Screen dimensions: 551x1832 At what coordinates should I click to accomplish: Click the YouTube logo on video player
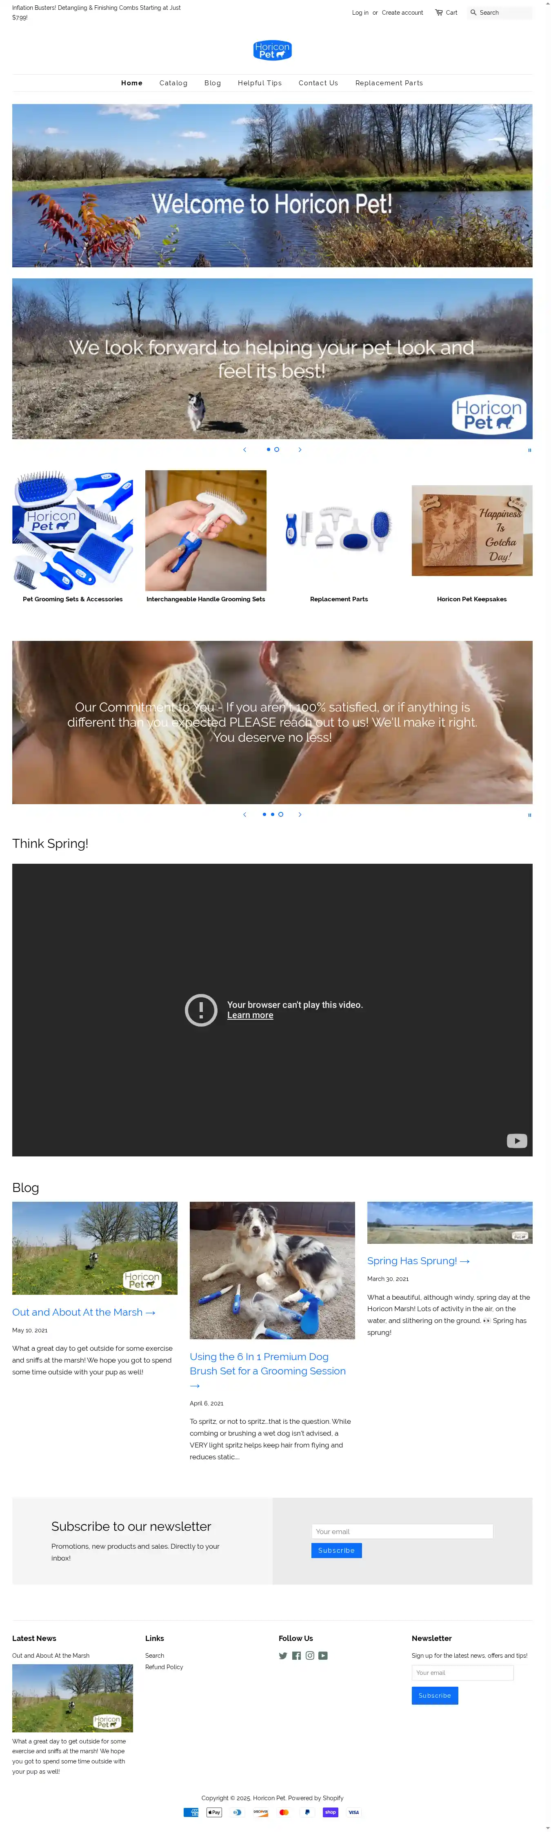516,1141
